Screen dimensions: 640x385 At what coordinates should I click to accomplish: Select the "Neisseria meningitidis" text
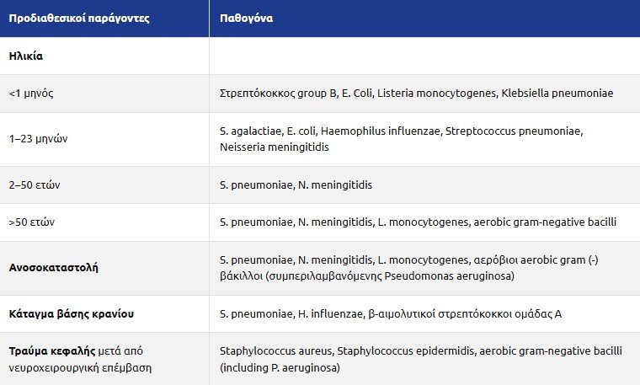[x=274, y=147]
